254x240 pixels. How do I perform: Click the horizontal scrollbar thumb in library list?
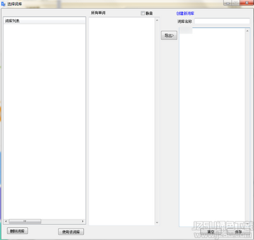pos(25,222)
